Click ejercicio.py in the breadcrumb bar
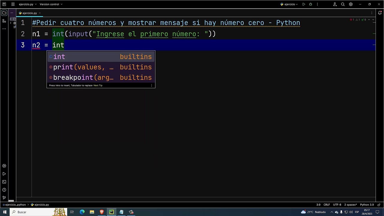 40,205
